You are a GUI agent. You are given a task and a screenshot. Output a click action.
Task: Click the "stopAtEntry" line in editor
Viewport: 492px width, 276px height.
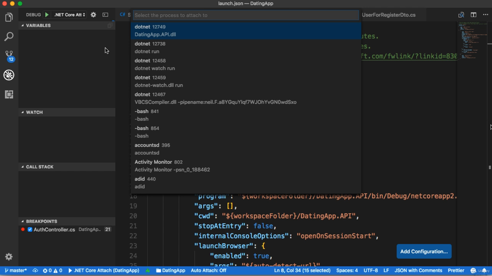235,226
